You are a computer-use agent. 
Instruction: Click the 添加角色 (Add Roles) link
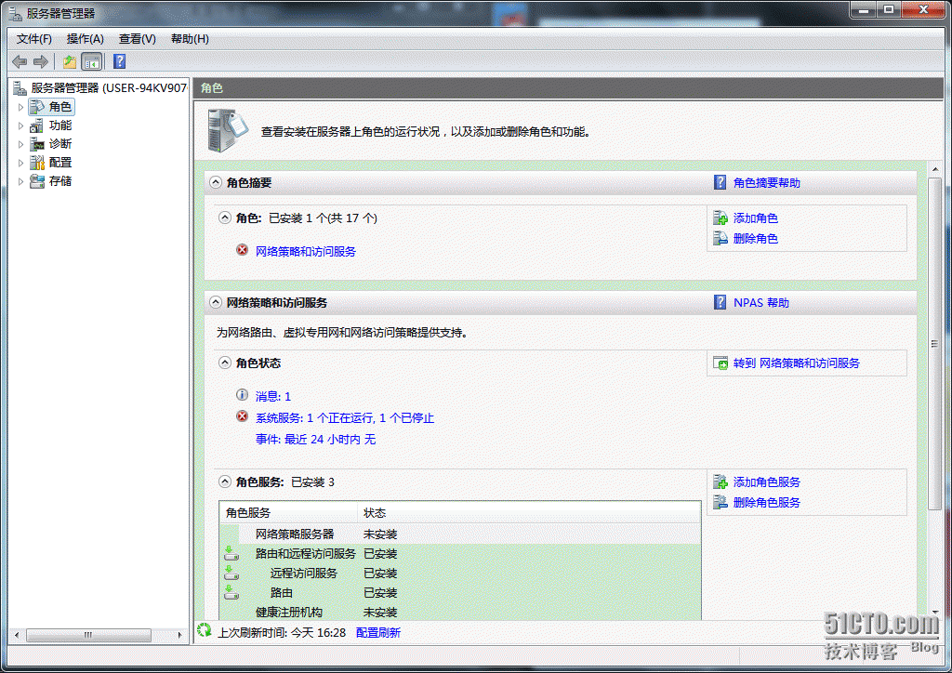[x=755, y=218]
